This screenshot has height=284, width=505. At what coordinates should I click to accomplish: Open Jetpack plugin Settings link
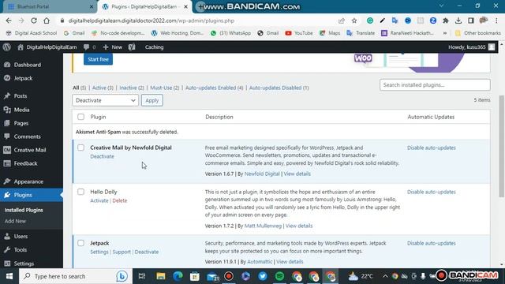(99, 252)
